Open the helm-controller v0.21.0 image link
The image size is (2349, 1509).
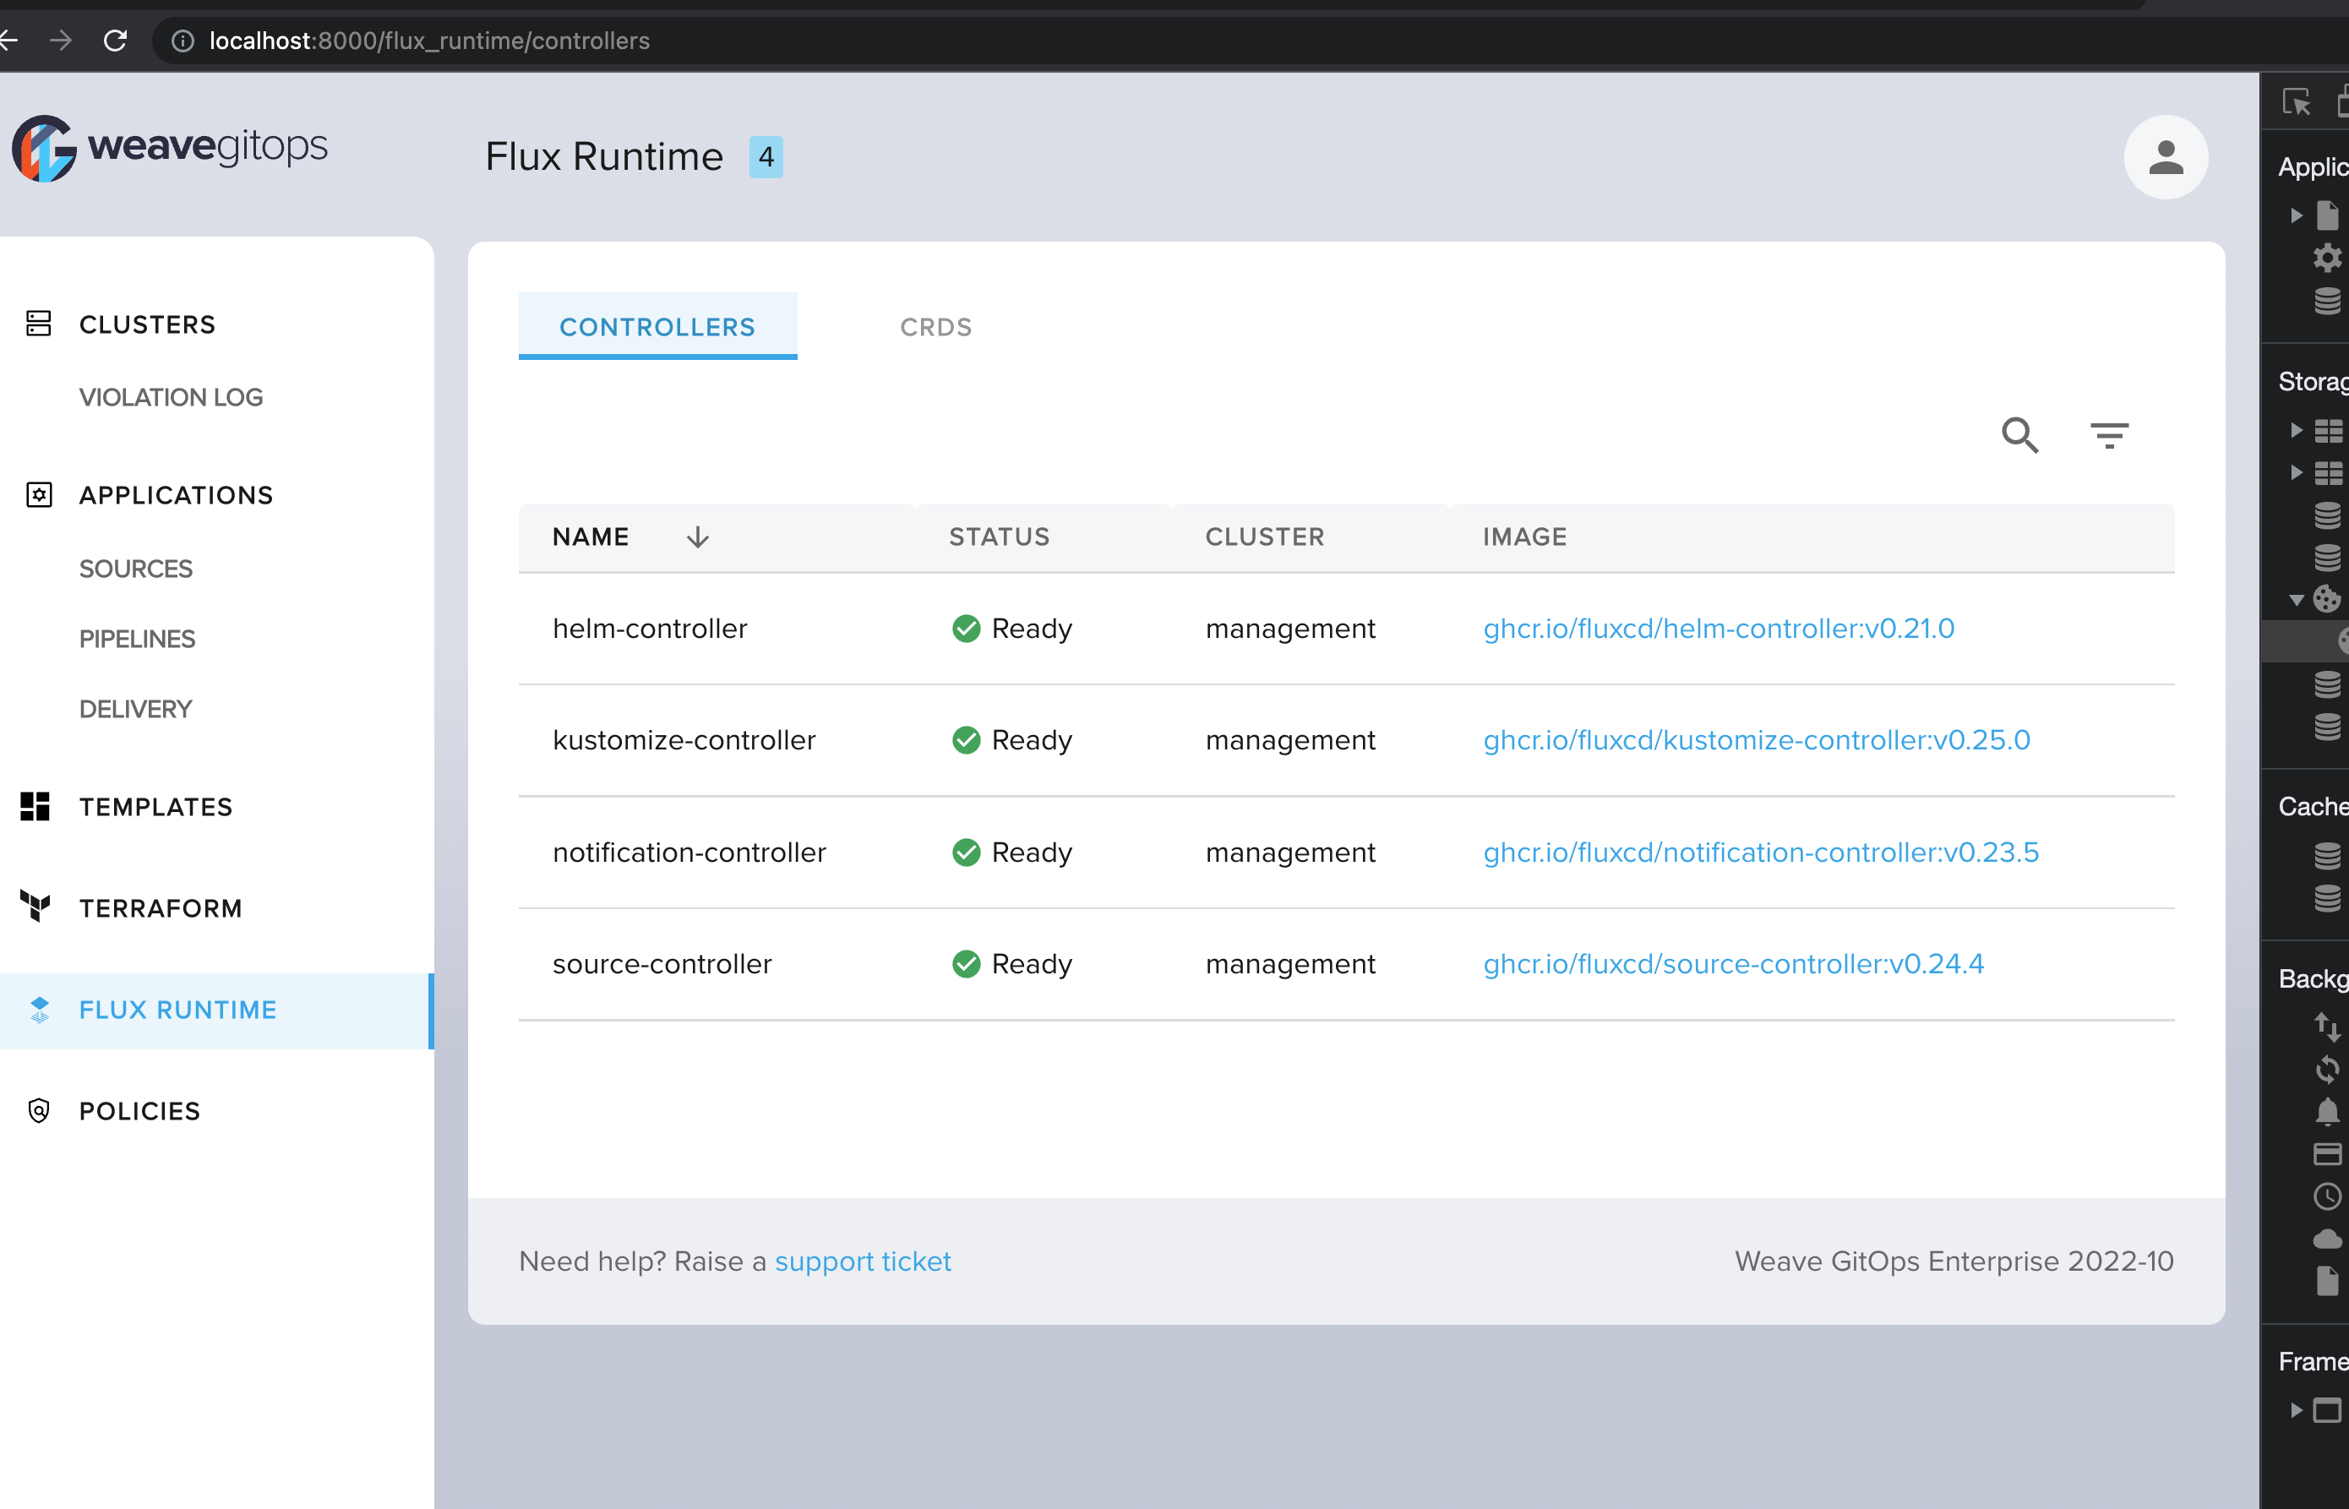pyautogui.click(x=1718, y=629)
